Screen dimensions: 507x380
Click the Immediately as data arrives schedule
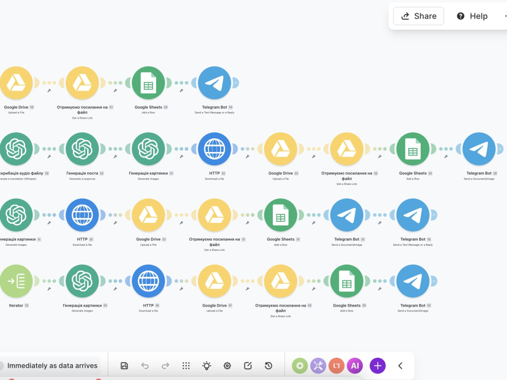pos(52,365)
